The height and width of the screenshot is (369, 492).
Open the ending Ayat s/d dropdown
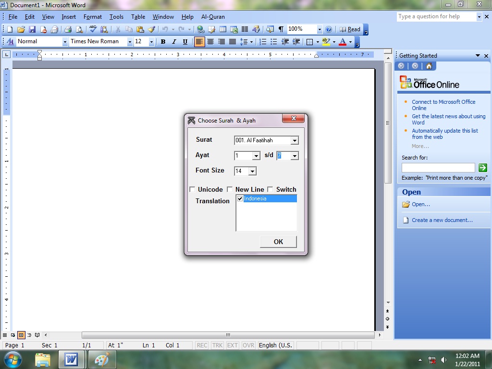pos(295,156)
